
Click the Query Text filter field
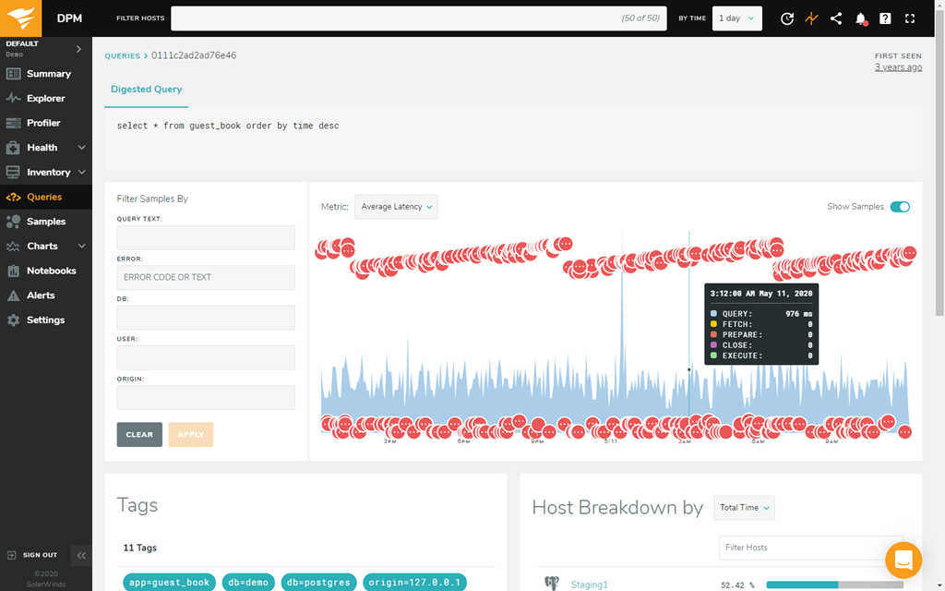click(206, 237)
